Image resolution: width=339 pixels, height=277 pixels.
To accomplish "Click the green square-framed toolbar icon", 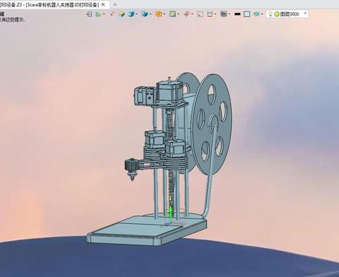I will [173, 14].
